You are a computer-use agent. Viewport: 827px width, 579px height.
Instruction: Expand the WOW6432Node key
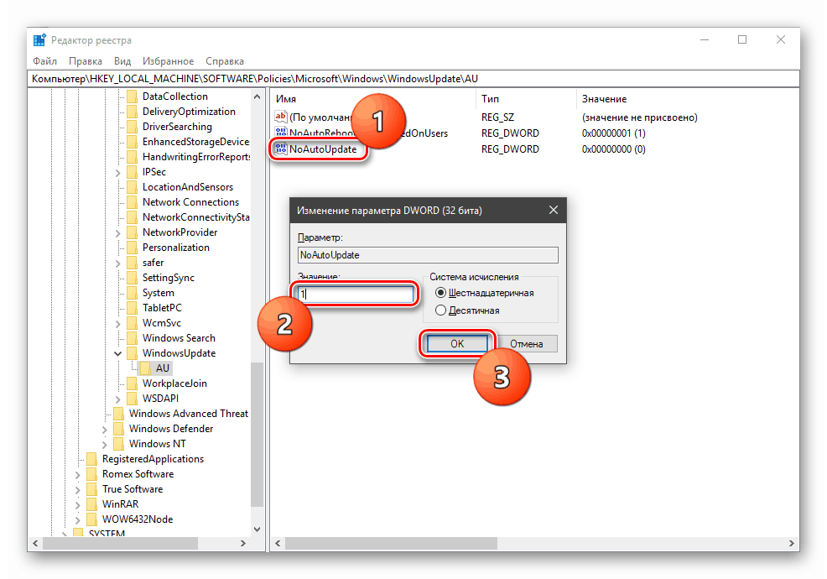77,520
